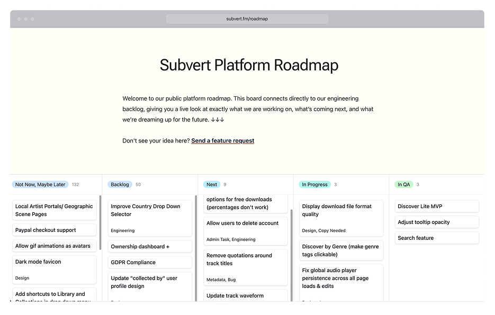Open the Adjust tooltip opacity card
The image size is (495, 315).
coord(436,222)
